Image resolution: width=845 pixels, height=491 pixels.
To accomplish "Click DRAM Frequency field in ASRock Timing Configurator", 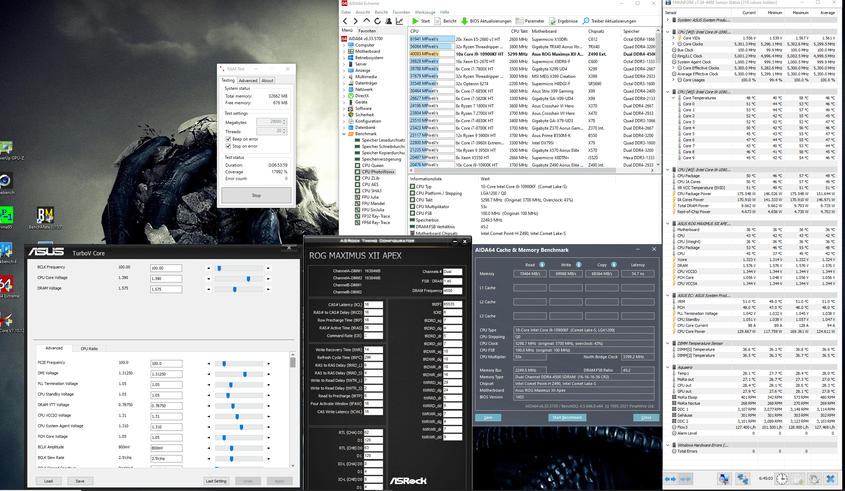I will click(452, 291).
